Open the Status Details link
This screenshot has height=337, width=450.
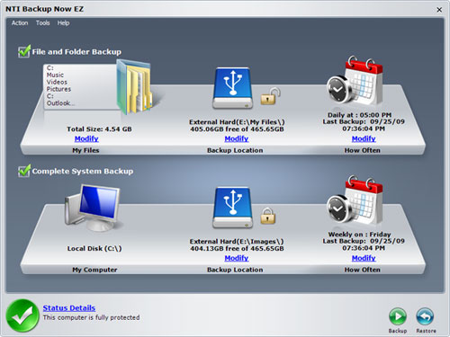69,308
